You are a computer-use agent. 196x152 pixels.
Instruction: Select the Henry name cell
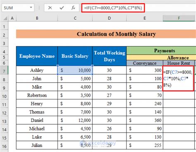(x=37, y=104)
